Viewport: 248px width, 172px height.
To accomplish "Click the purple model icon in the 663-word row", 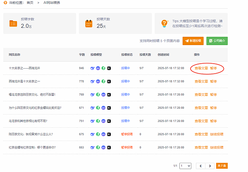I will point(103,148).
